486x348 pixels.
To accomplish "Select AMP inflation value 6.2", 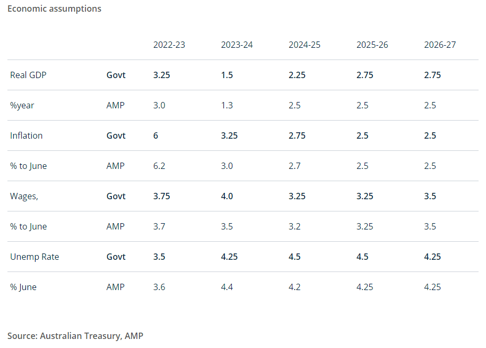I will [x=159, y=166].
